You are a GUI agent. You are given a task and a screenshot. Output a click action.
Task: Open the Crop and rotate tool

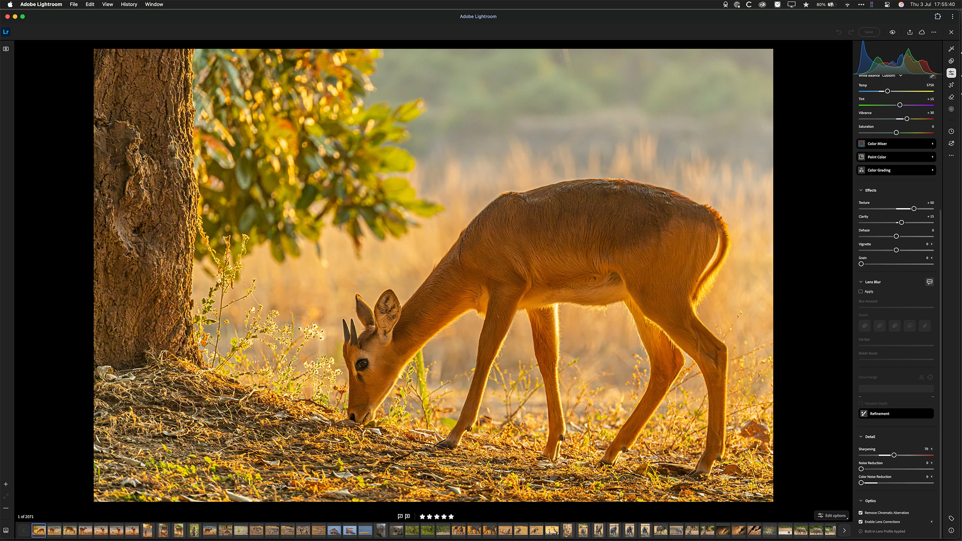tap(951, 85)
